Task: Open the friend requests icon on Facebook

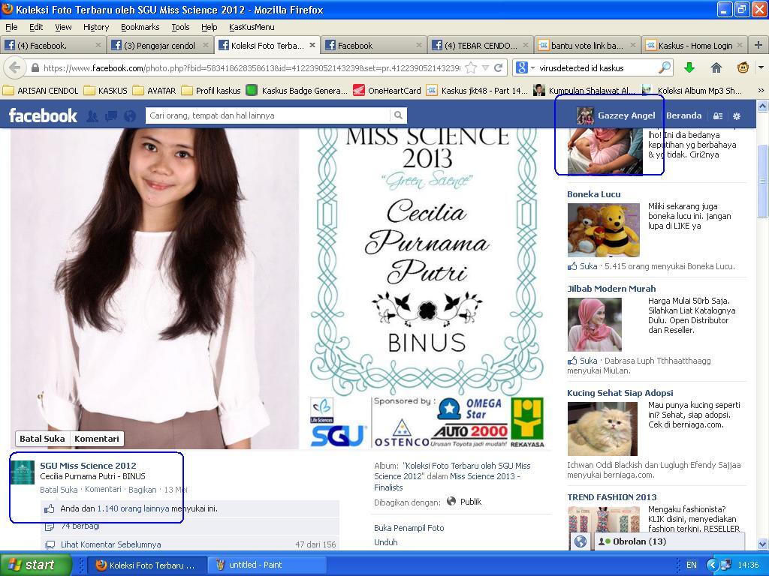Action: [93, 115]
